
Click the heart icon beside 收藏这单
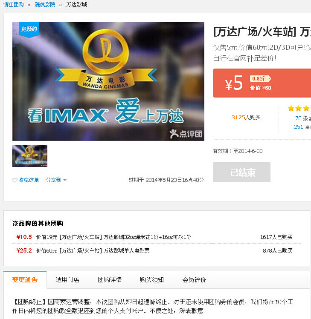[x=15, y=180]
